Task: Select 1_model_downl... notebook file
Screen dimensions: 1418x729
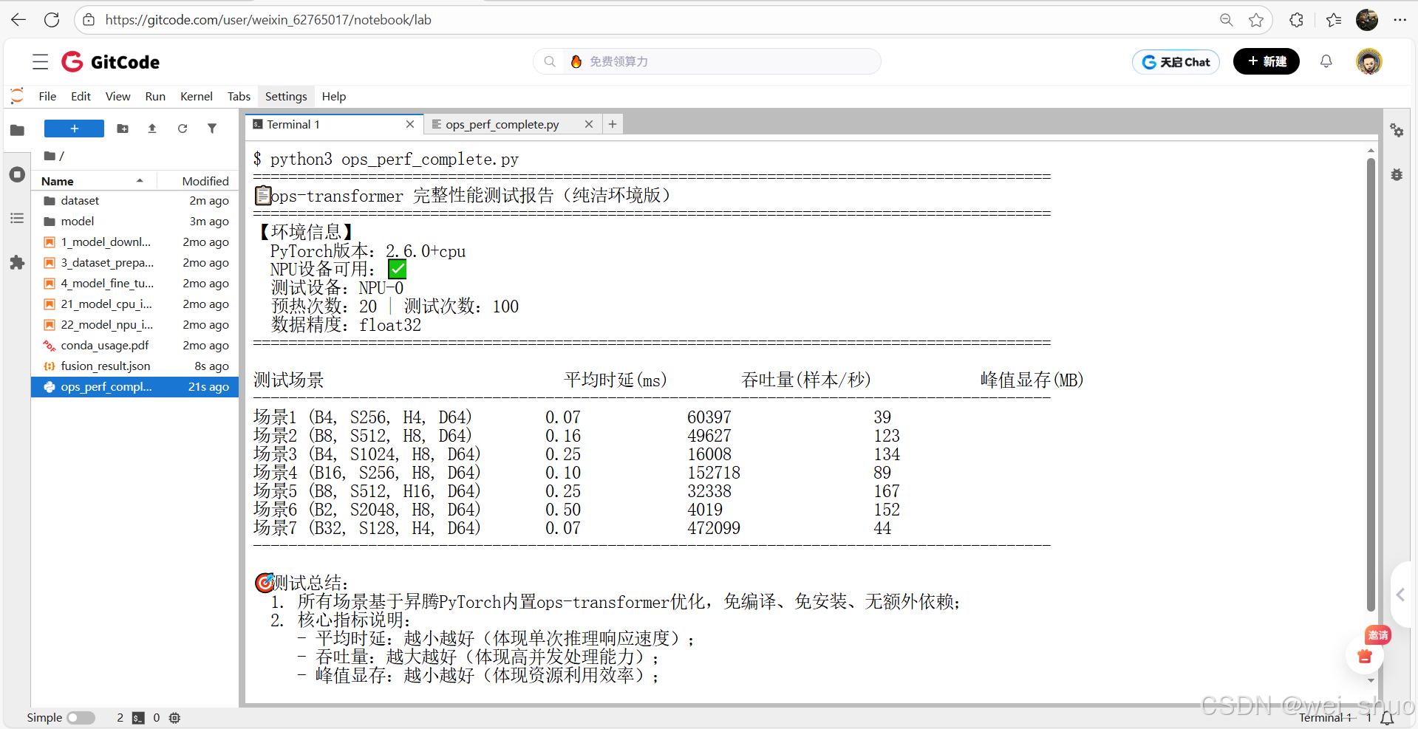Action: (x=134, y=242)
